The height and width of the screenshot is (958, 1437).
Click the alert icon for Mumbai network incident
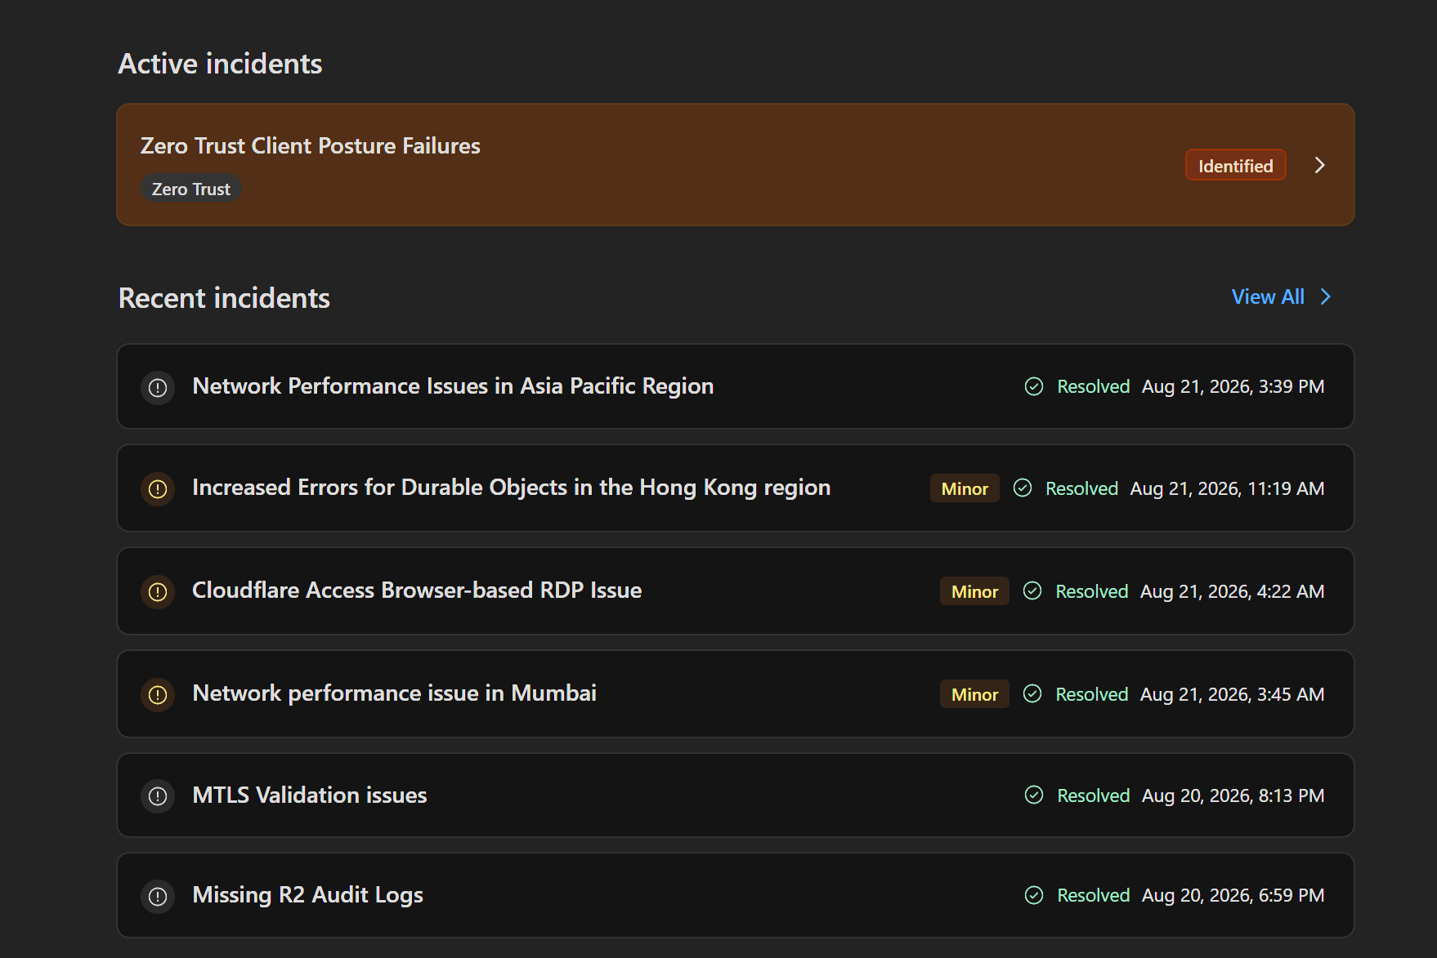click(158, 694)
